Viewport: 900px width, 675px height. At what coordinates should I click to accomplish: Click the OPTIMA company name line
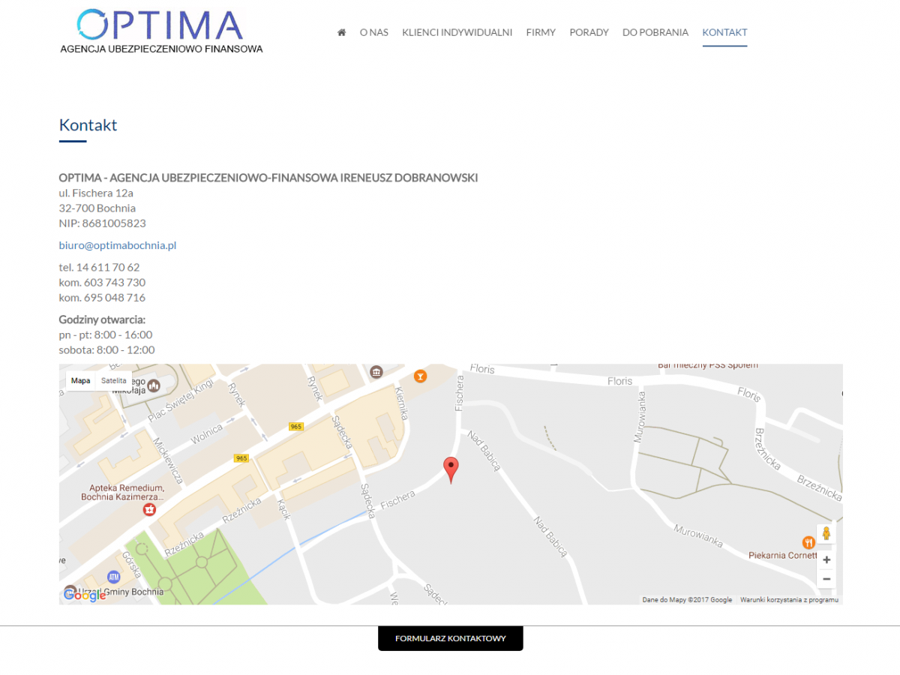(x=268, y=178)
